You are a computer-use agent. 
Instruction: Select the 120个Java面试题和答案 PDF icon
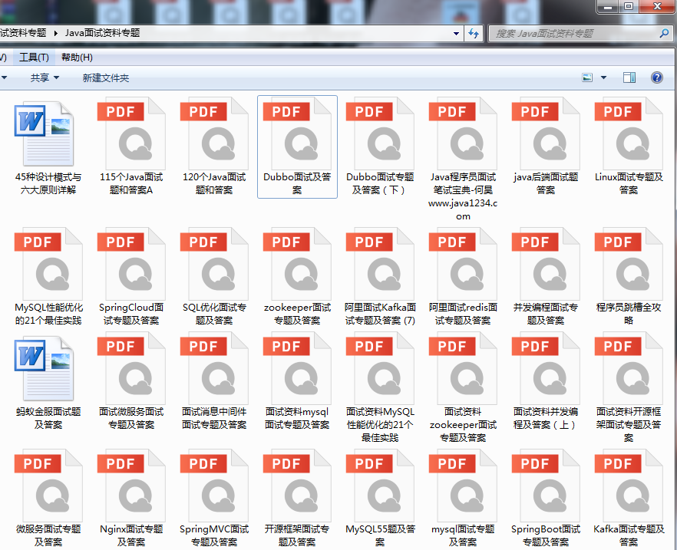(214, 133)
